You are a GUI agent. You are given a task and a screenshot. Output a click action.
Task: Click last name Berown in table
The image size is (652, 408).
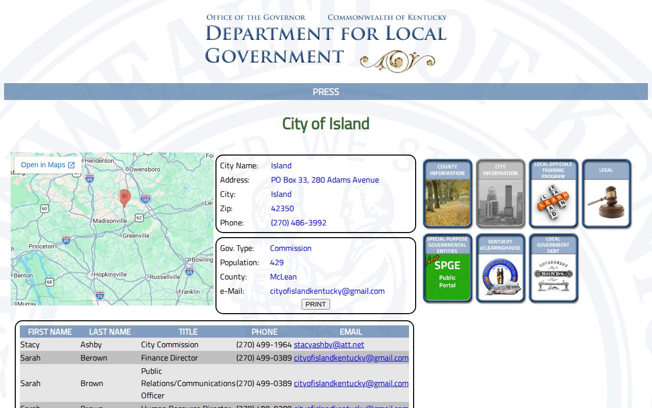(94, 358)
